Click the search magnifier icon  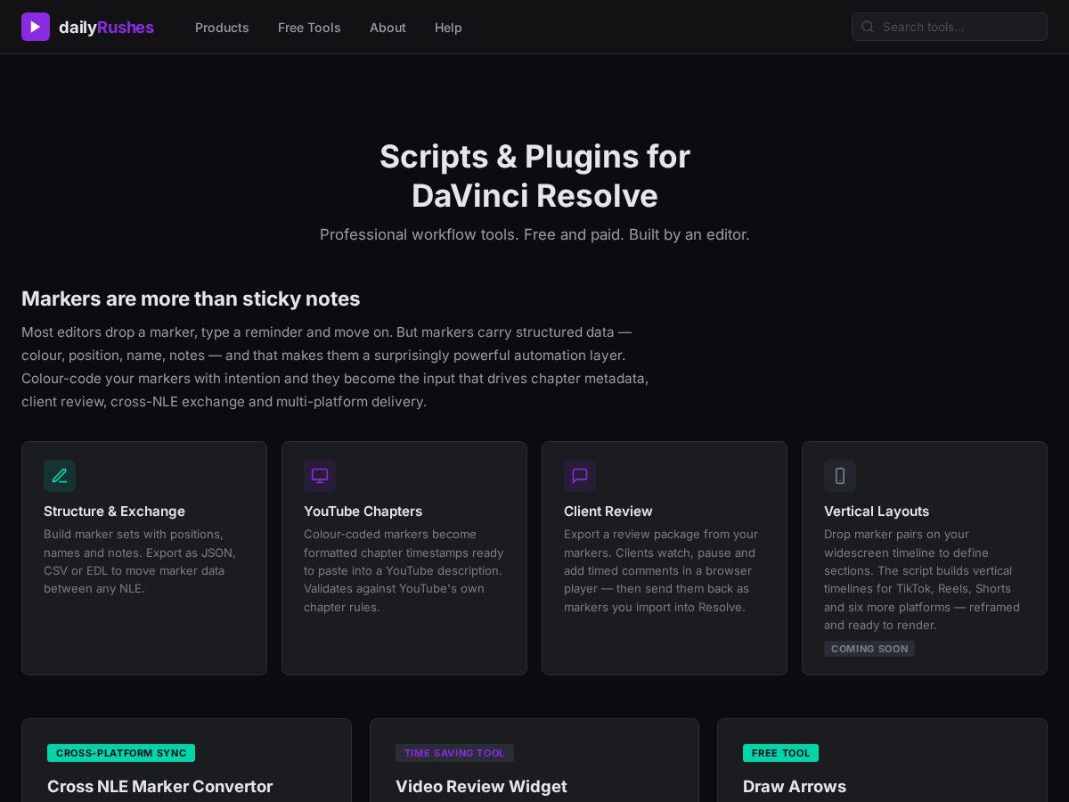868,27
